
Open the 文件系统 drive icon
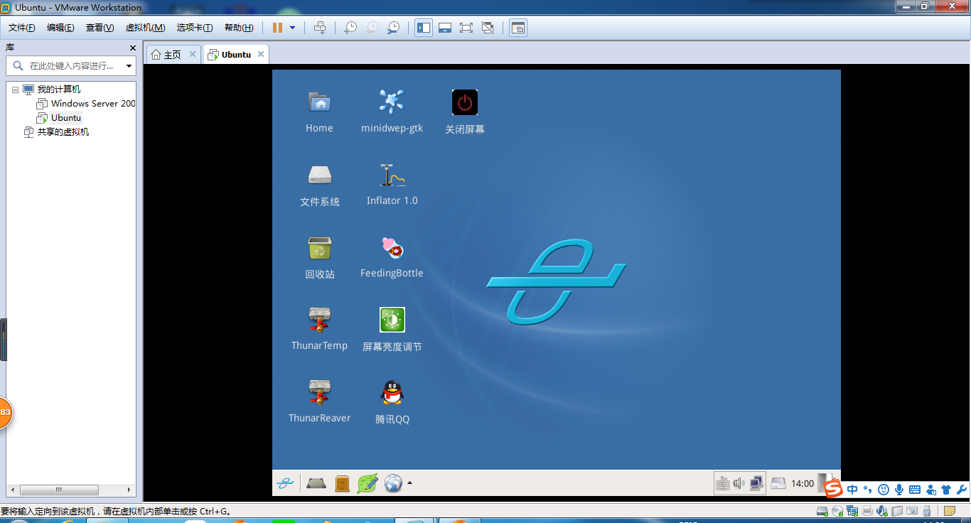point(320,176)
